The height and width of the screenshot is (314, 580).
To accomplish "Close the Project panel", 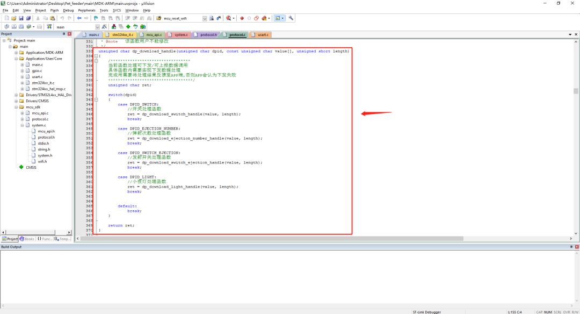I will click(x=69, y=34).
